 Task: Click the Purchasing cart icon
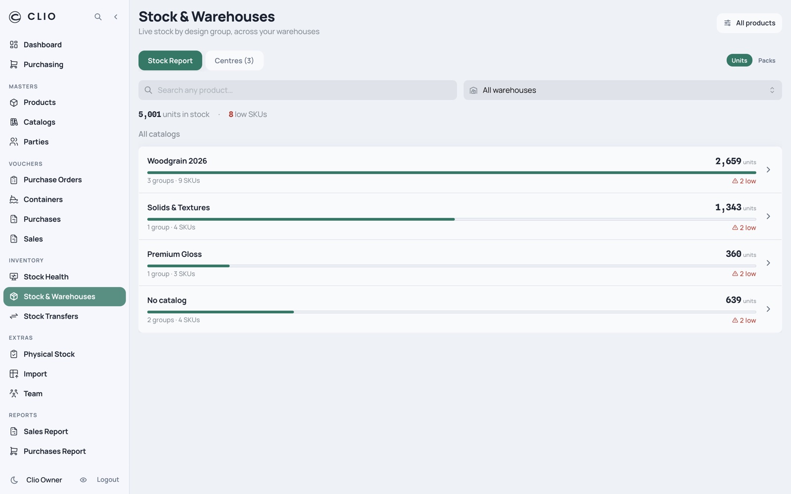coord(14,64)
